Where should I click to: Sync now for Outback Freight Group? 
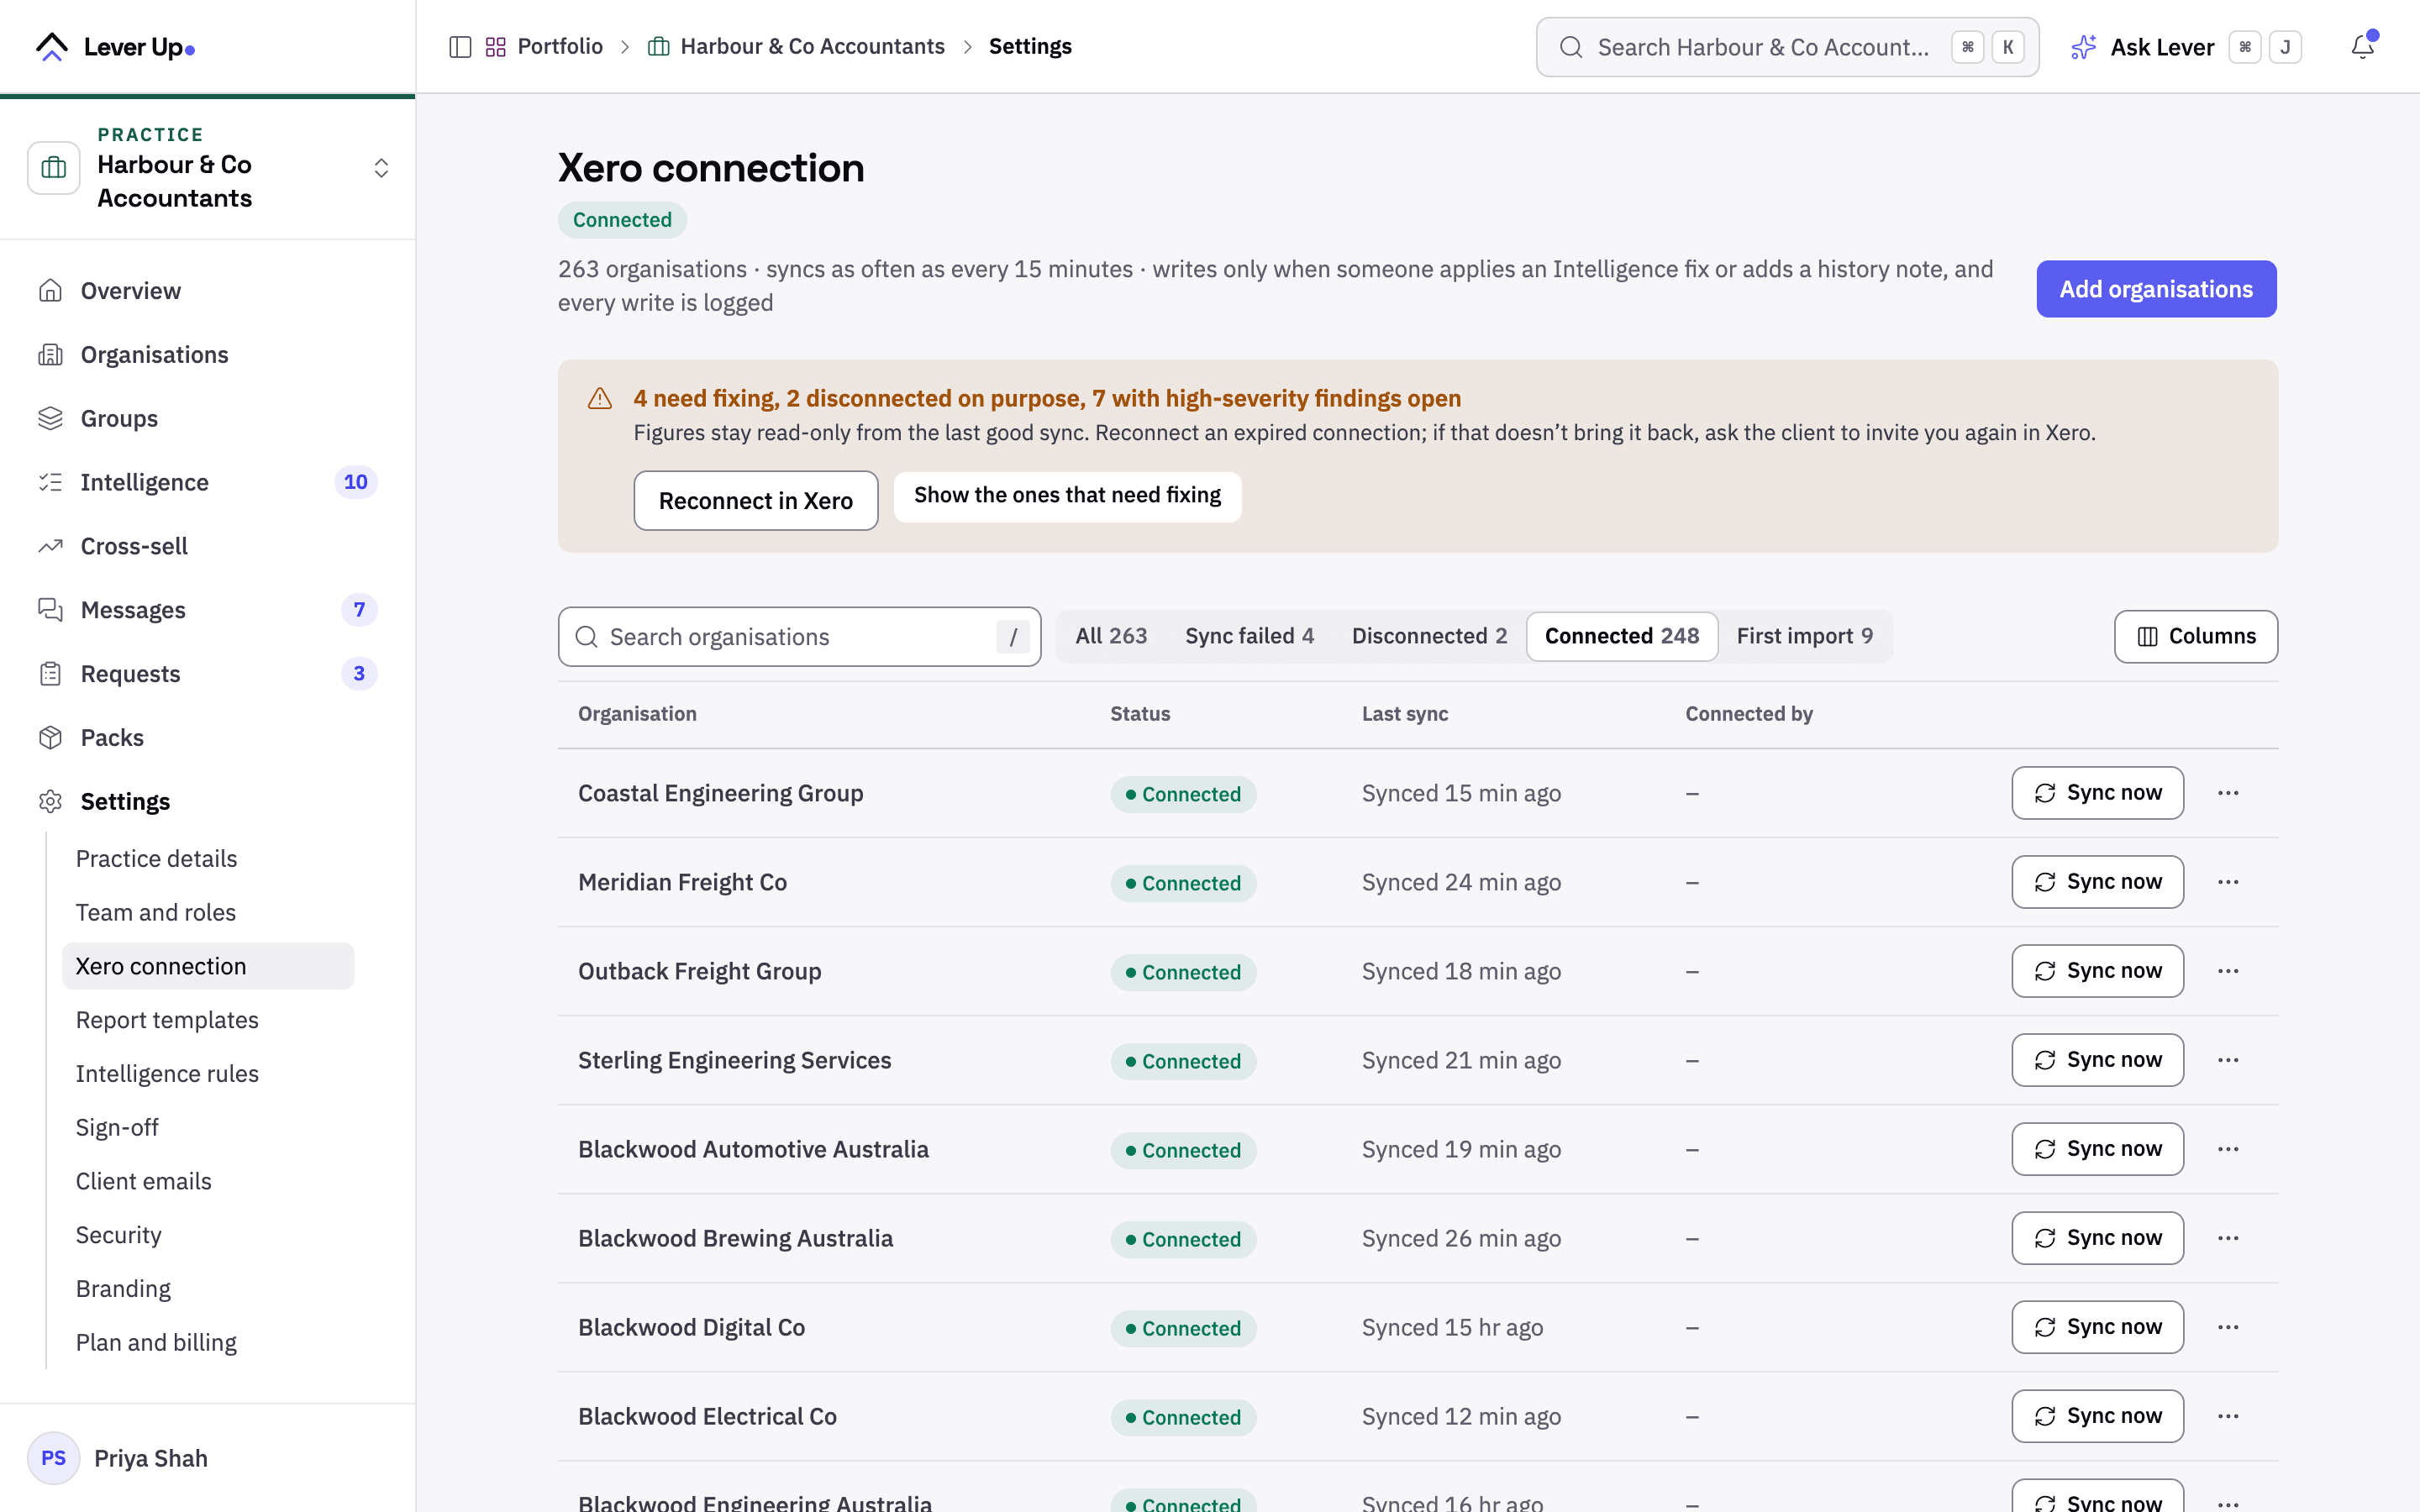point(2097,971)
